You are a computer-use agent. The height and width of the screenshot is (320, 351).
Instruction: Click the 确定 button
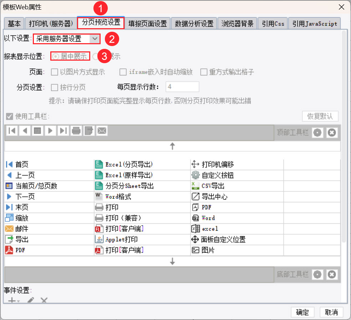[x=302, y=312]
